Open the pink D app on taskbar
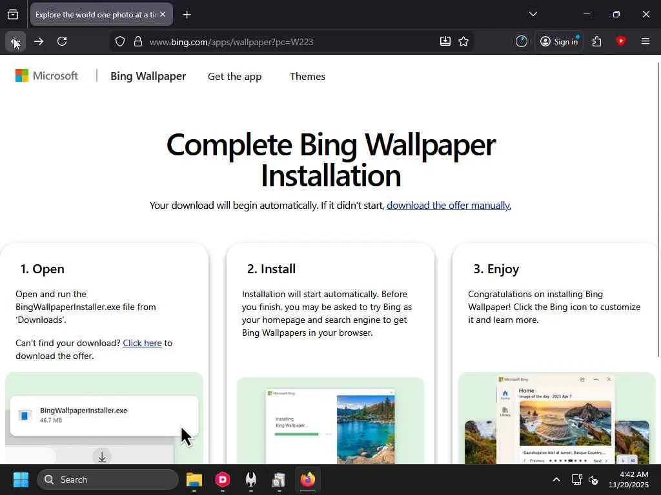This screenshot has width=661, height=495. [x=223, y=480]
